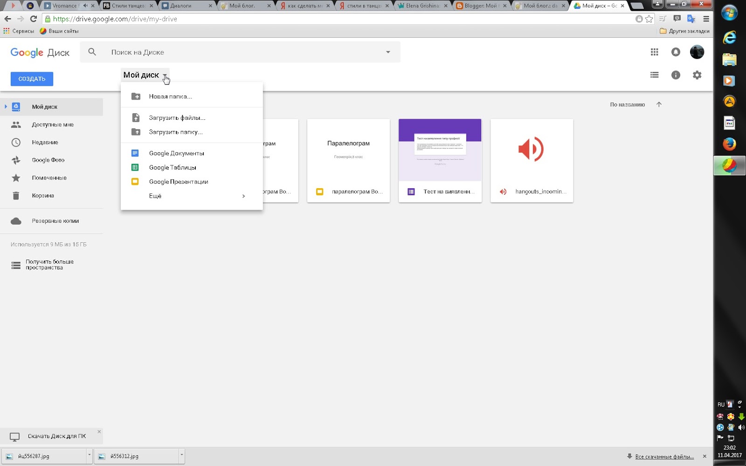Go back with the browser arrow

[x=7, y=19]
